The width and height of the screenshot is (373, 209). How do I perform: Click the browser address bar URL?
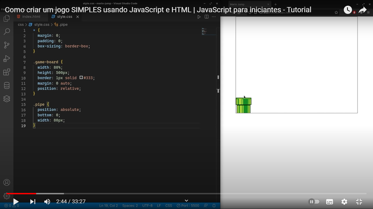click(276, 13)
